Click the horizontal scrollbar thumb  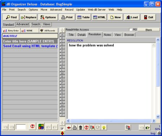[111, 121]
